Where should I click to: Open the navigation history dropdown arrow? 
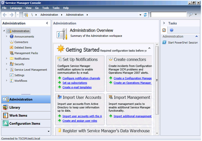18,15
